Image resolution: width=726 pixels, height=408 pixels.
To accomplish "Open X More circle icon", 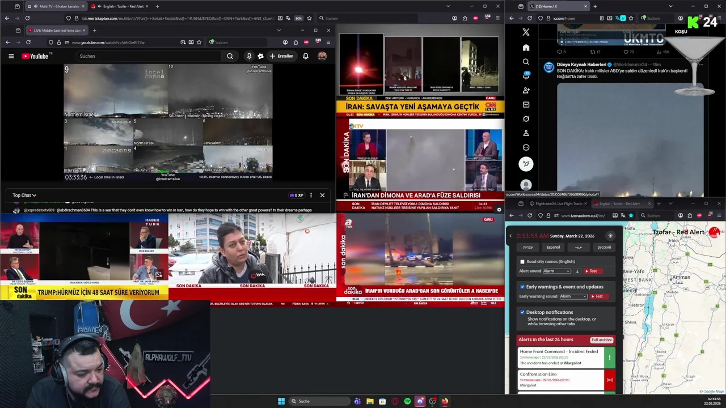I will click(526, 147).
